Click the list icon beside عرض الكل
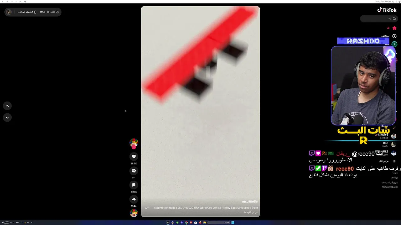The image size is (401, 225). click(394, 161)
